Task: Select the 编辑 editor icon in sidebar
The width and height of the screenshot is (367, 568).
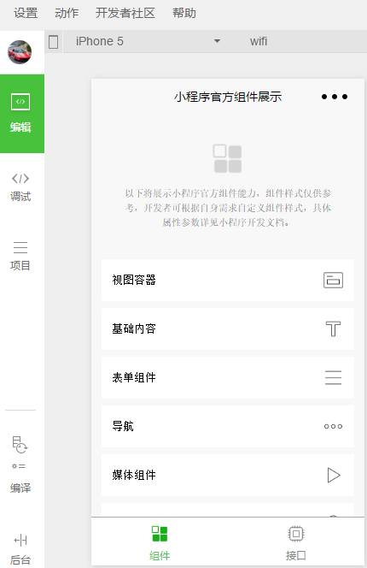Action: 20,102
